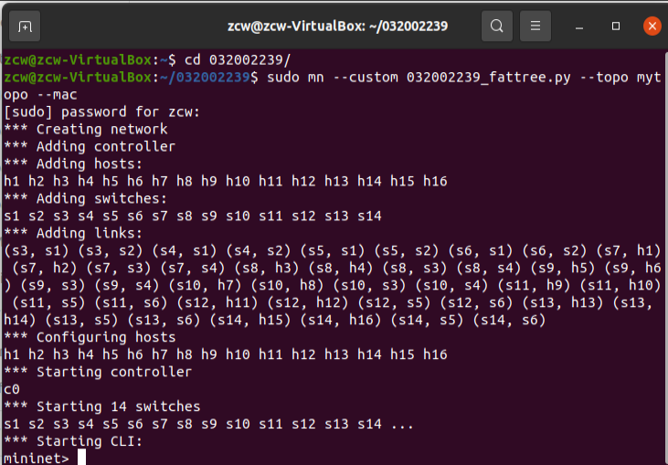Click the '*** Adding hosts:' line

(73, 164)
